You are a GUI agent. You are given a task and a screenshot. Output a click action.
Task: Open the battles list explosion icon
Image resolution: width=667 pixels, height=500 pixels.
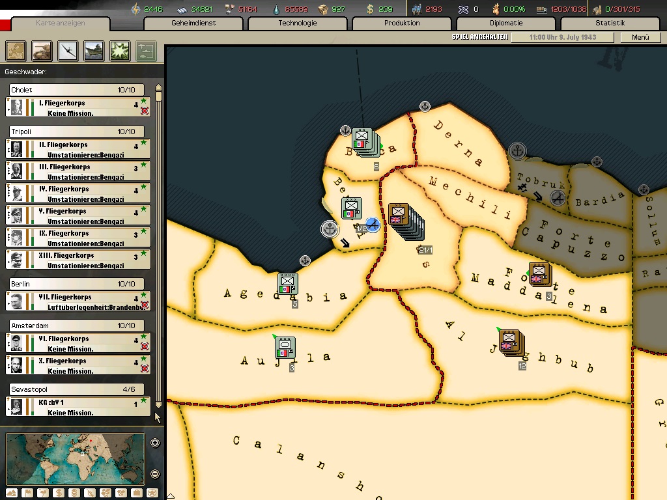[120, 51]
